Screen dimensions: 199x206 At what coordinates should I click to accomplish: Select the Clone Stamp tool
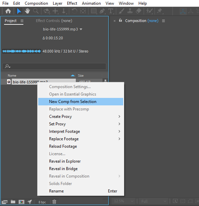[x=130, y=11]
